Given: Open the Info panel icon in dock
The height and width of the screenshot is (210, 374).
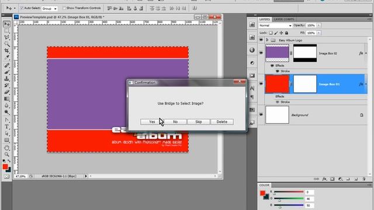Looking at the screenshot, I should pyautogui.click(x=252, y=50).
